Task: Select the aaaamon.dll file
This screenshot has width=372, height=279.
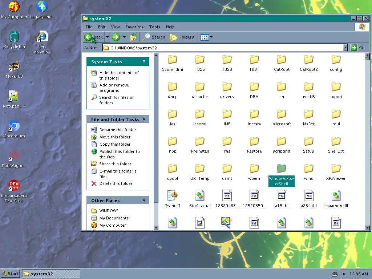Action: coord(336,199)
